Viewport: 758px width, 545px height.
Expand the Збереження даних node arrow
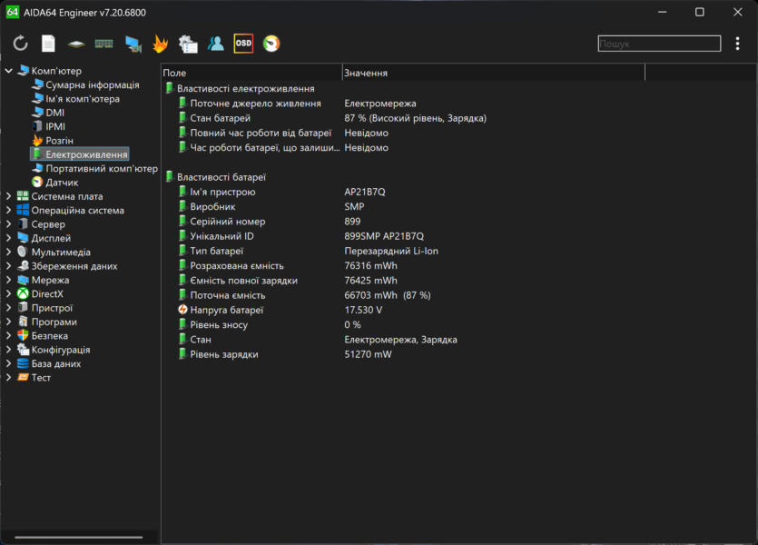click(x=8, y=266)
